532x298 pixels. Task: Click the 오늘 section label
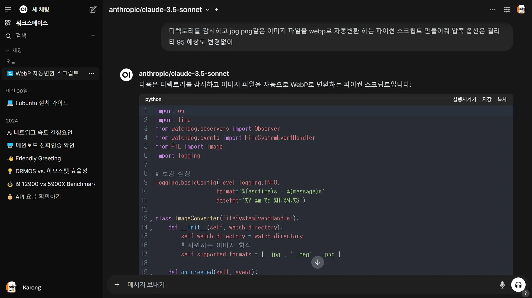point(11,61)
